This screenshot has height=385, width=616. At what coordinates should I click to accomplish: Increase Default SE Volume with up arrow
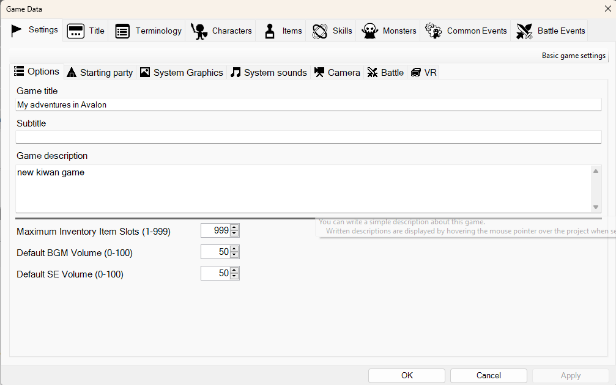point(235,270)
